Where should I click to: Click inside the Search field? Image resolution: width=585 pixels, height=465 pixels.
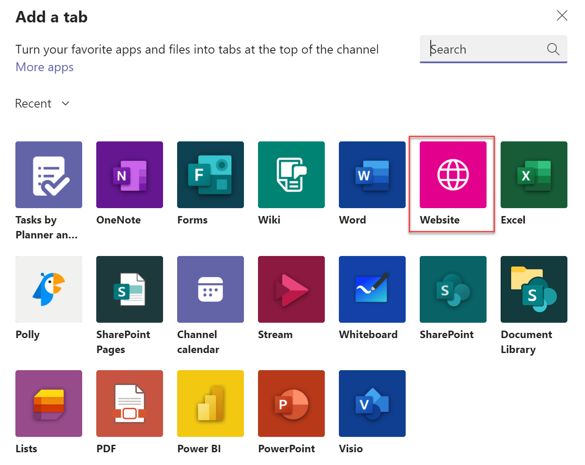click(479, 49)
